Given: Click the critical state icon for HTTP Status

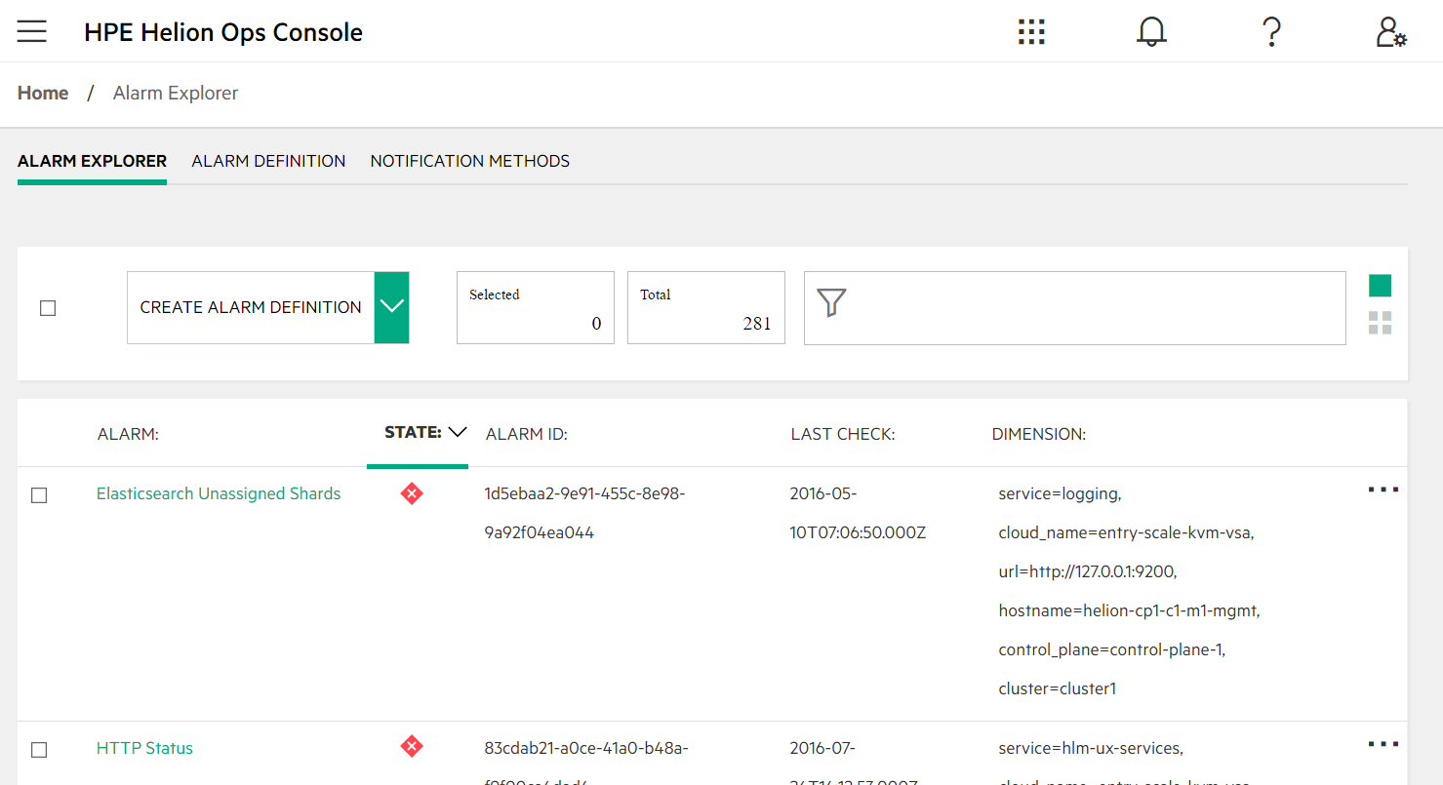Looking at the screenshot, I should 412,748.
